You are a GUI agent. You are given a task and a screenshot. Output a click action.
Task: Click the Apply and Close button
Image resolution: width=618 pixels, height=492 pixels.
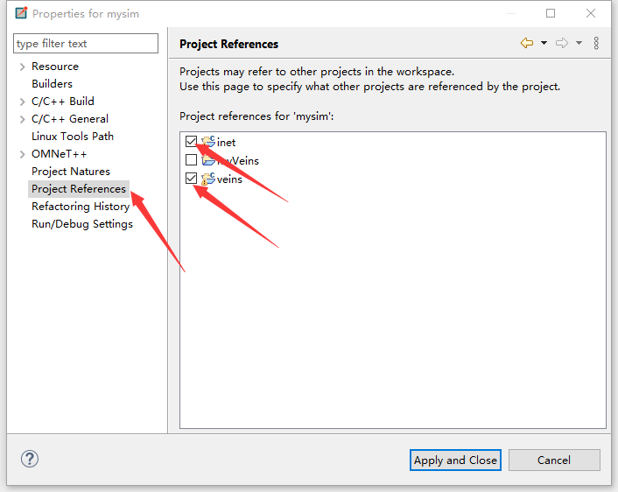455,460
